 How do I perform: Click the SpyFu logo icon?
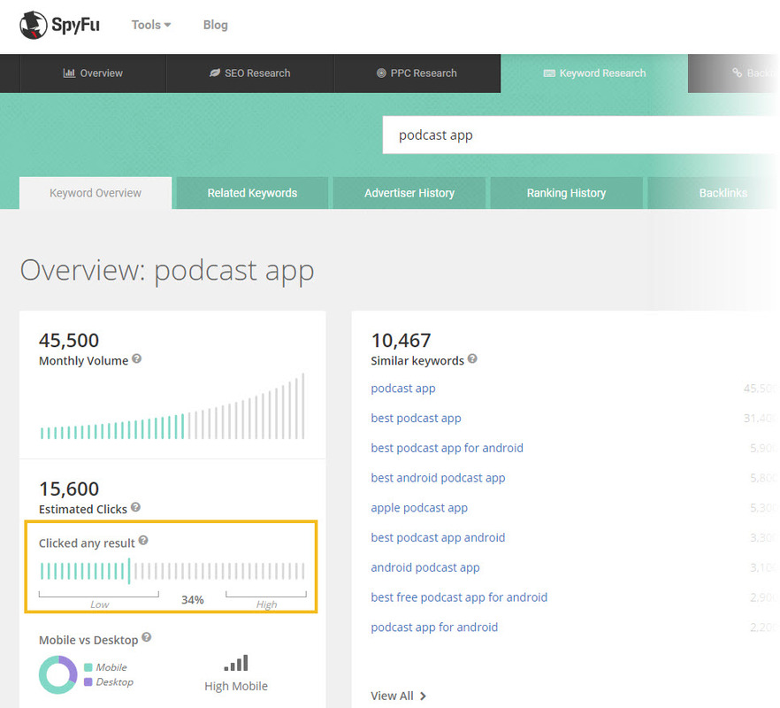[x=34, y=25]
